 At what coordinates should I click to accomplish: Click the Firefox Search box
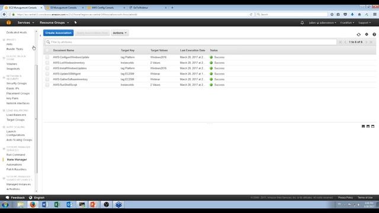292,14
